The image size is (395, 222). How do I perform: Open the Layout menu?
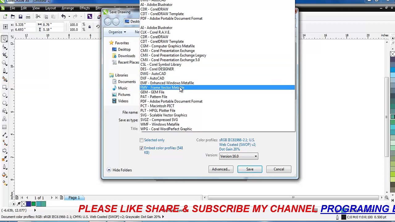coord(50,8)
